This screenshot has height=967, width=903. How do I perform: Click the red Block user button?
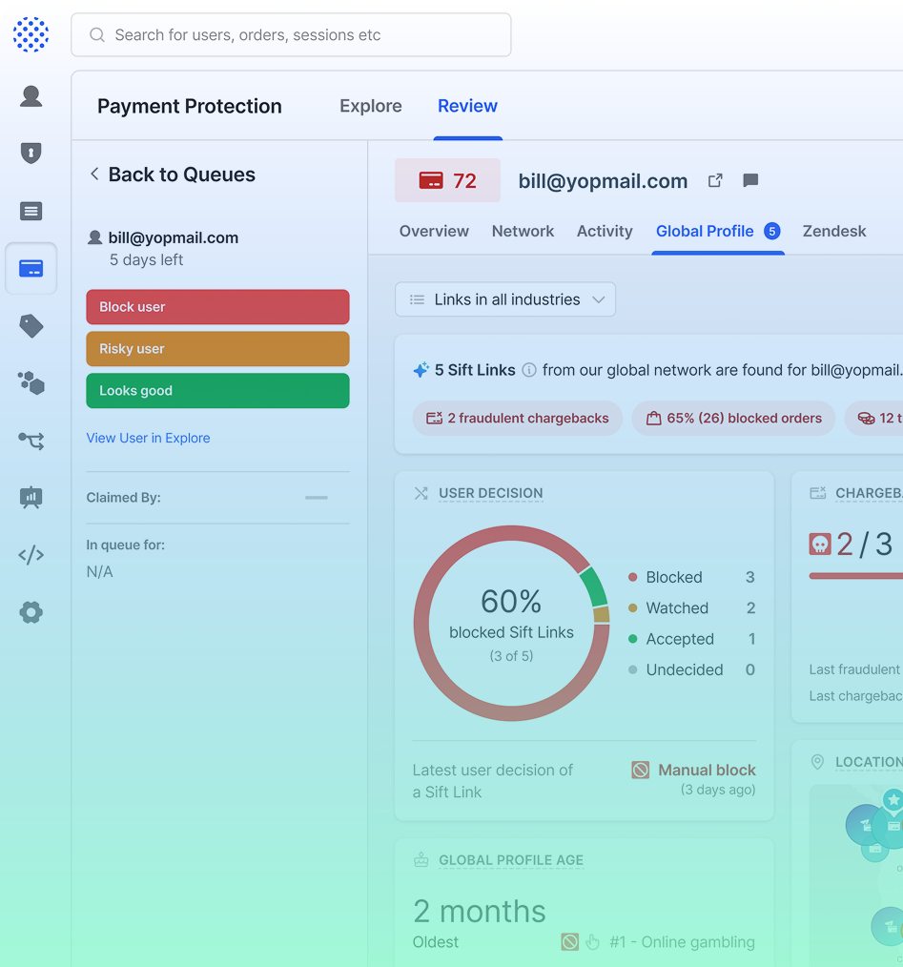pyautogui.click(x=217, y=307)
